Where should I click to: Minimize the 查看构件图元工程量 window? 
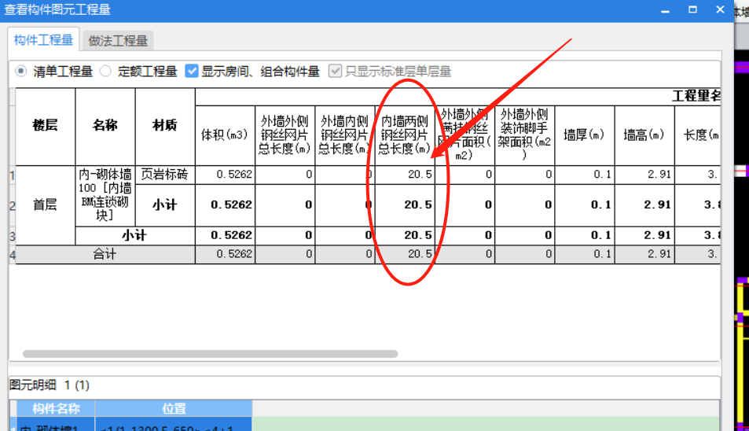pos(666,10)
